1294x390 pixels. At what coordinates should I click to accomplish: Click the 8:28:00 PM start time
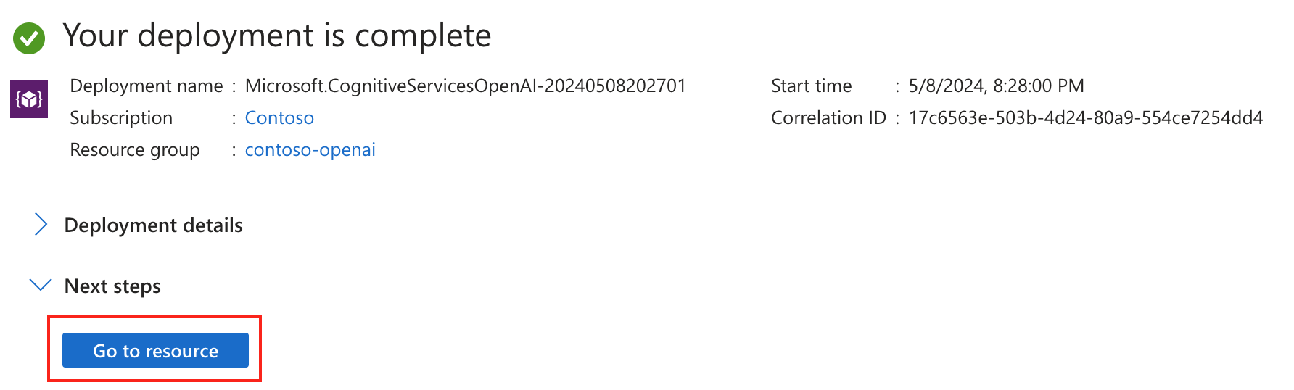1039,86
